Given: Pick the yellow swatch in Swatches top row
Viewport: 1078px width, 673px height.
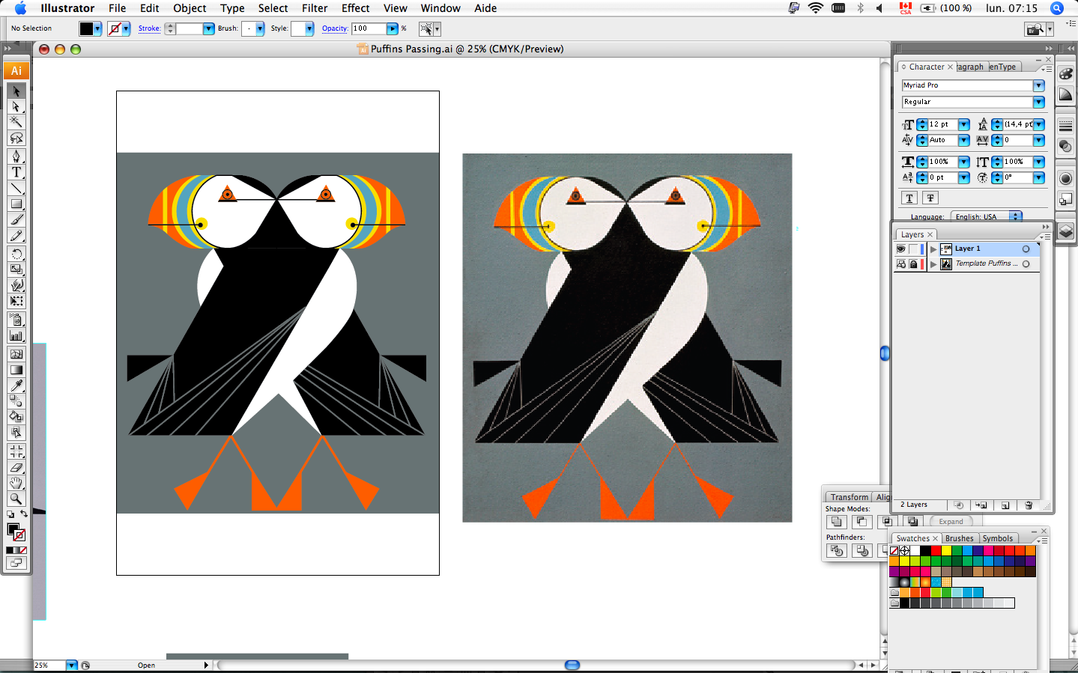Looking at the screenshot, I should click(x=947, y=550).
